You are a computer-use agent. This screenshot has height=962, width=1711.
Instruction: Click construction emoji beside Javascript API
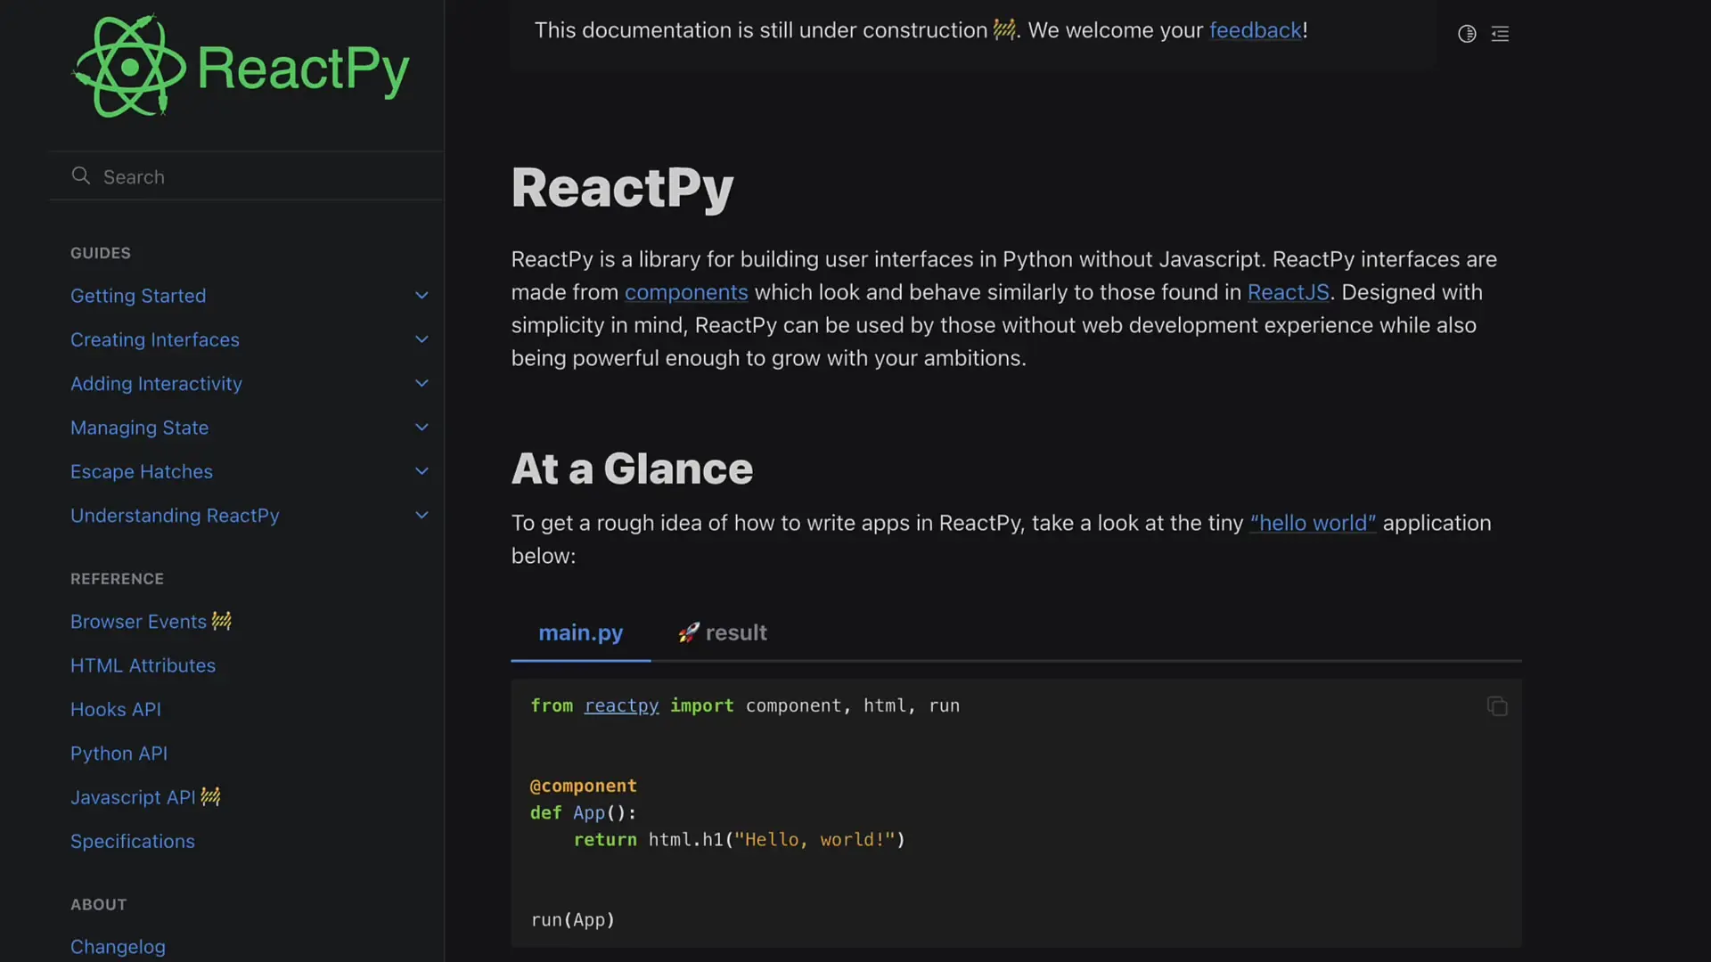coord(210,796)
